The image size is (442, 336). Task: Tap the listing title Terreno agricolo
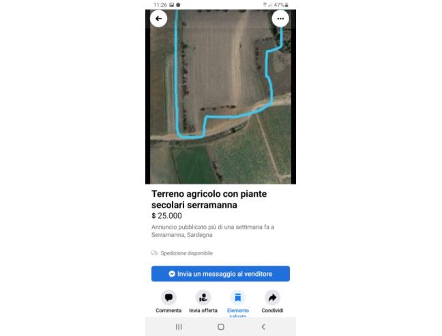tap(209, 199)
